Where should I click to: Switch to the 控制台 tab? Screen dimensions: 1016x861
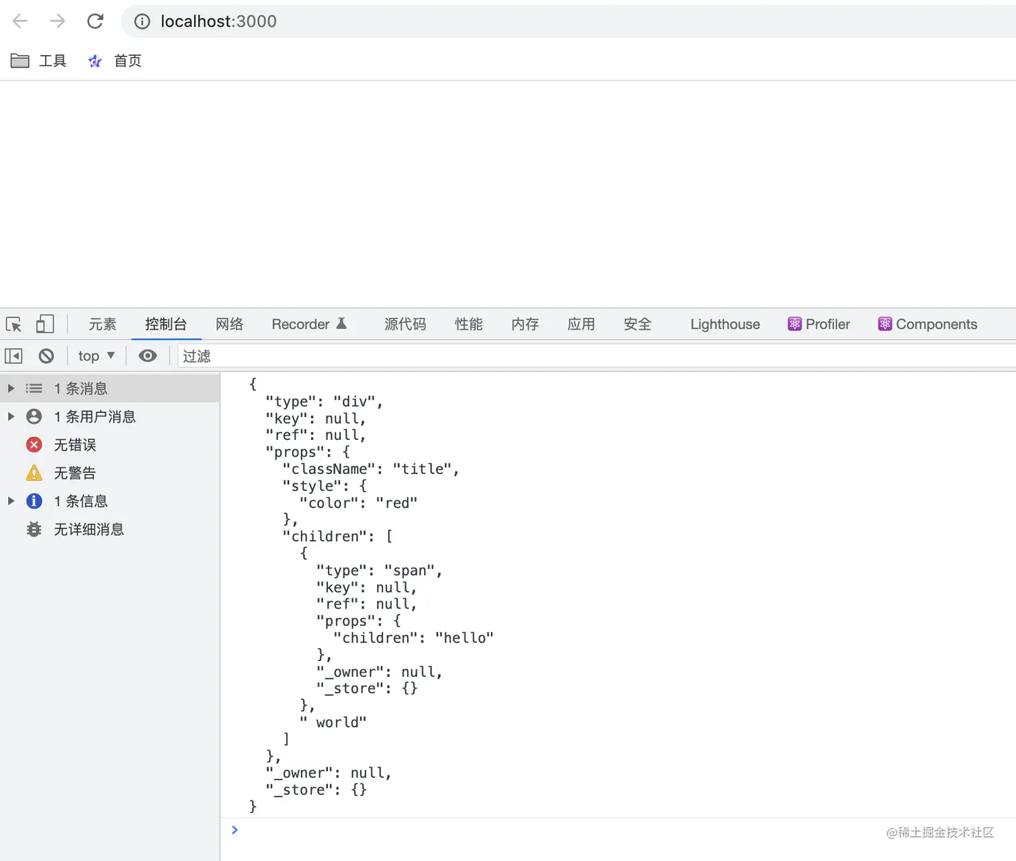[166, 324]
